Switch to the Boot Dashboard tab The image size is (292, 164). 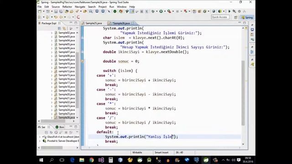pos(60,127)
